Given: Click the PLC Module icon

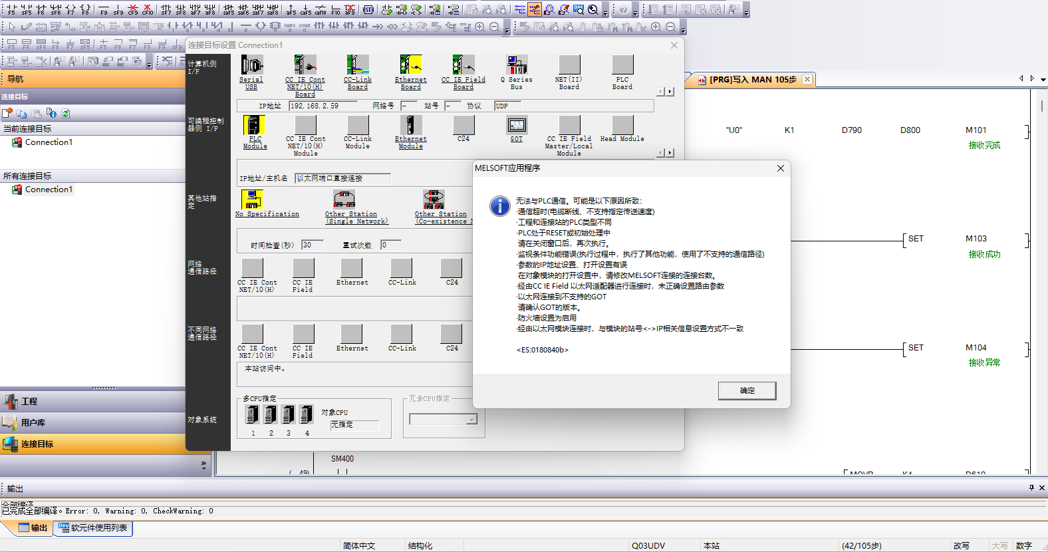Looking at the screenshot, I should coord(254,125).
